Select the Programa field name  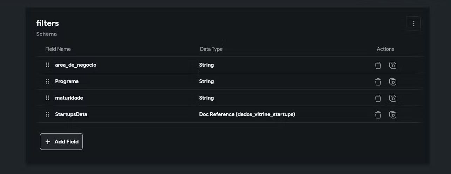click(67, 81)
